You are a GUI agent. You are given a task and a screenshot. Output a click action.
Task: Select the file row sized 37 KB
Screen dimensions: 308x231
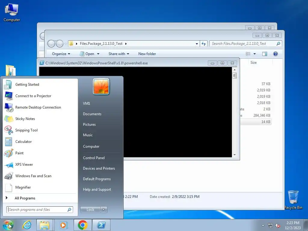click(x=256, y=84)
